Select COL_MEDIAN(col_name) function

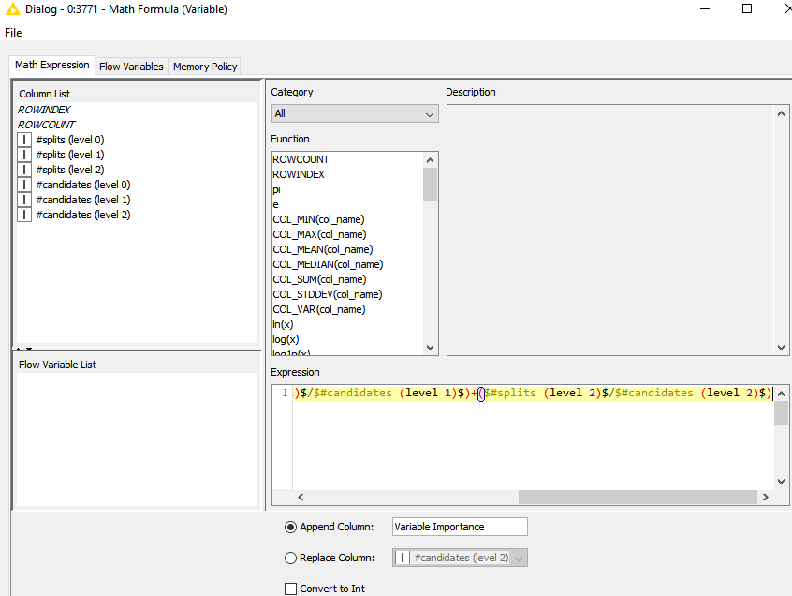point(328,264)
